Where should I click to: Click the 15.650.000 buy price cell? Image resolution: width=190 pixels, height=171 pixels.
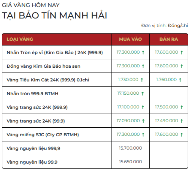(130, 162)
